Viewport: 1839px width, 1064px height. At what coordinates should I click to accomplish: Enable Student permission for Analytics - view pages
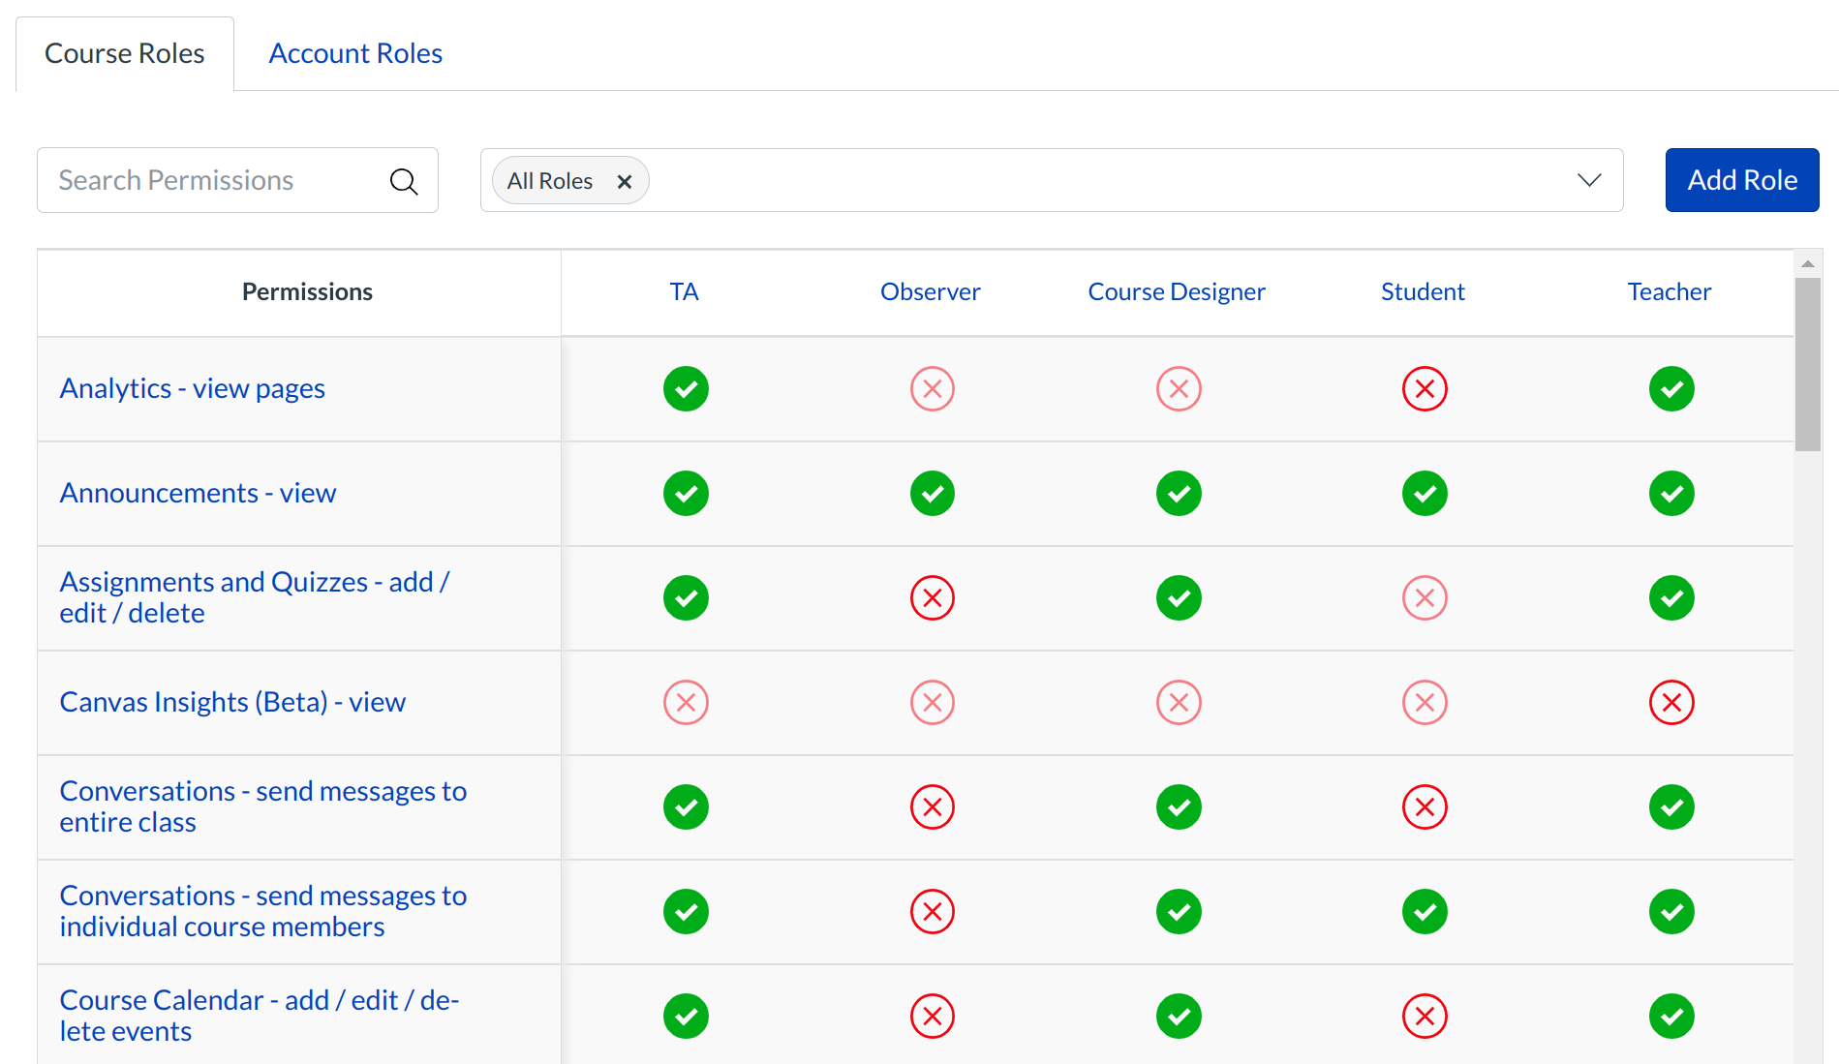pos(1425,388)
